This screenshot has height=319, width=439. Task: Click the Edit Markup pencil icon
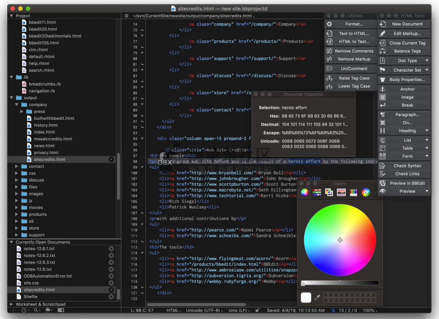382,33
